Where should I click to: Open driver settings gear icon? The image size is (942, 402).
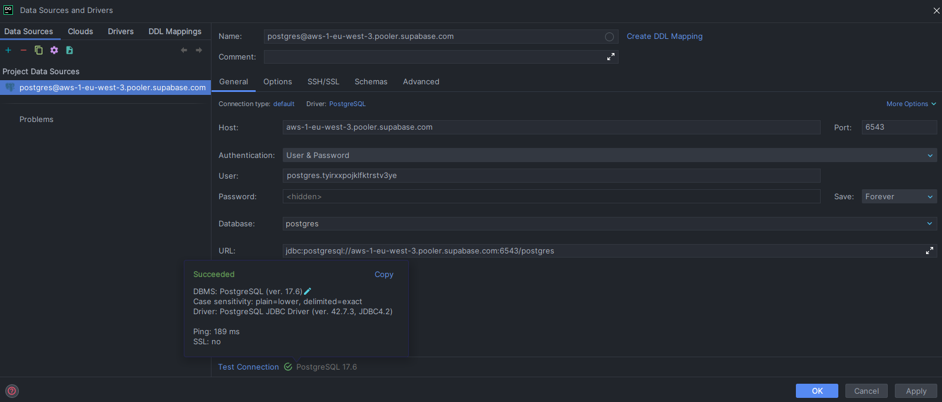point(54,50)
